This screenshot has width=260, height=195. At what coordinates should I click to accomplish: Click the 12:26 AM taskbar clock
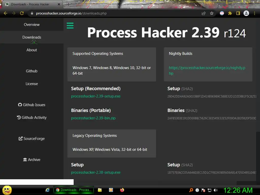(x=238, y=190)
